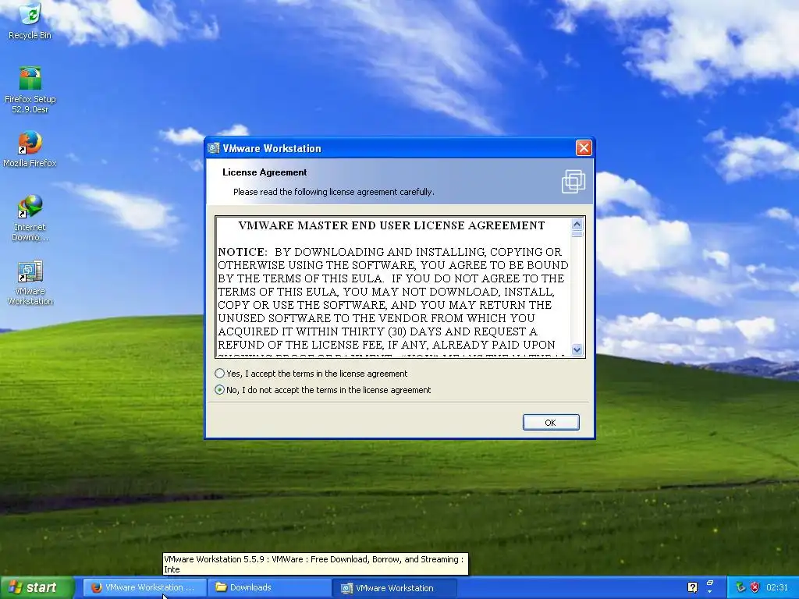Click the license text scrollbar track below thumb
Image resolution: width=799 pixels, height=599 pixels.
click(x=577, y=290)
